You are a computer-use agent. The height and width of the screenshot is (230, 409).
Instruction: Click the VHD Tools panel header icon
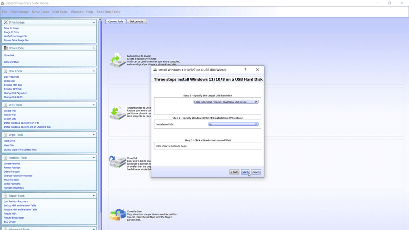click(6, 105)
